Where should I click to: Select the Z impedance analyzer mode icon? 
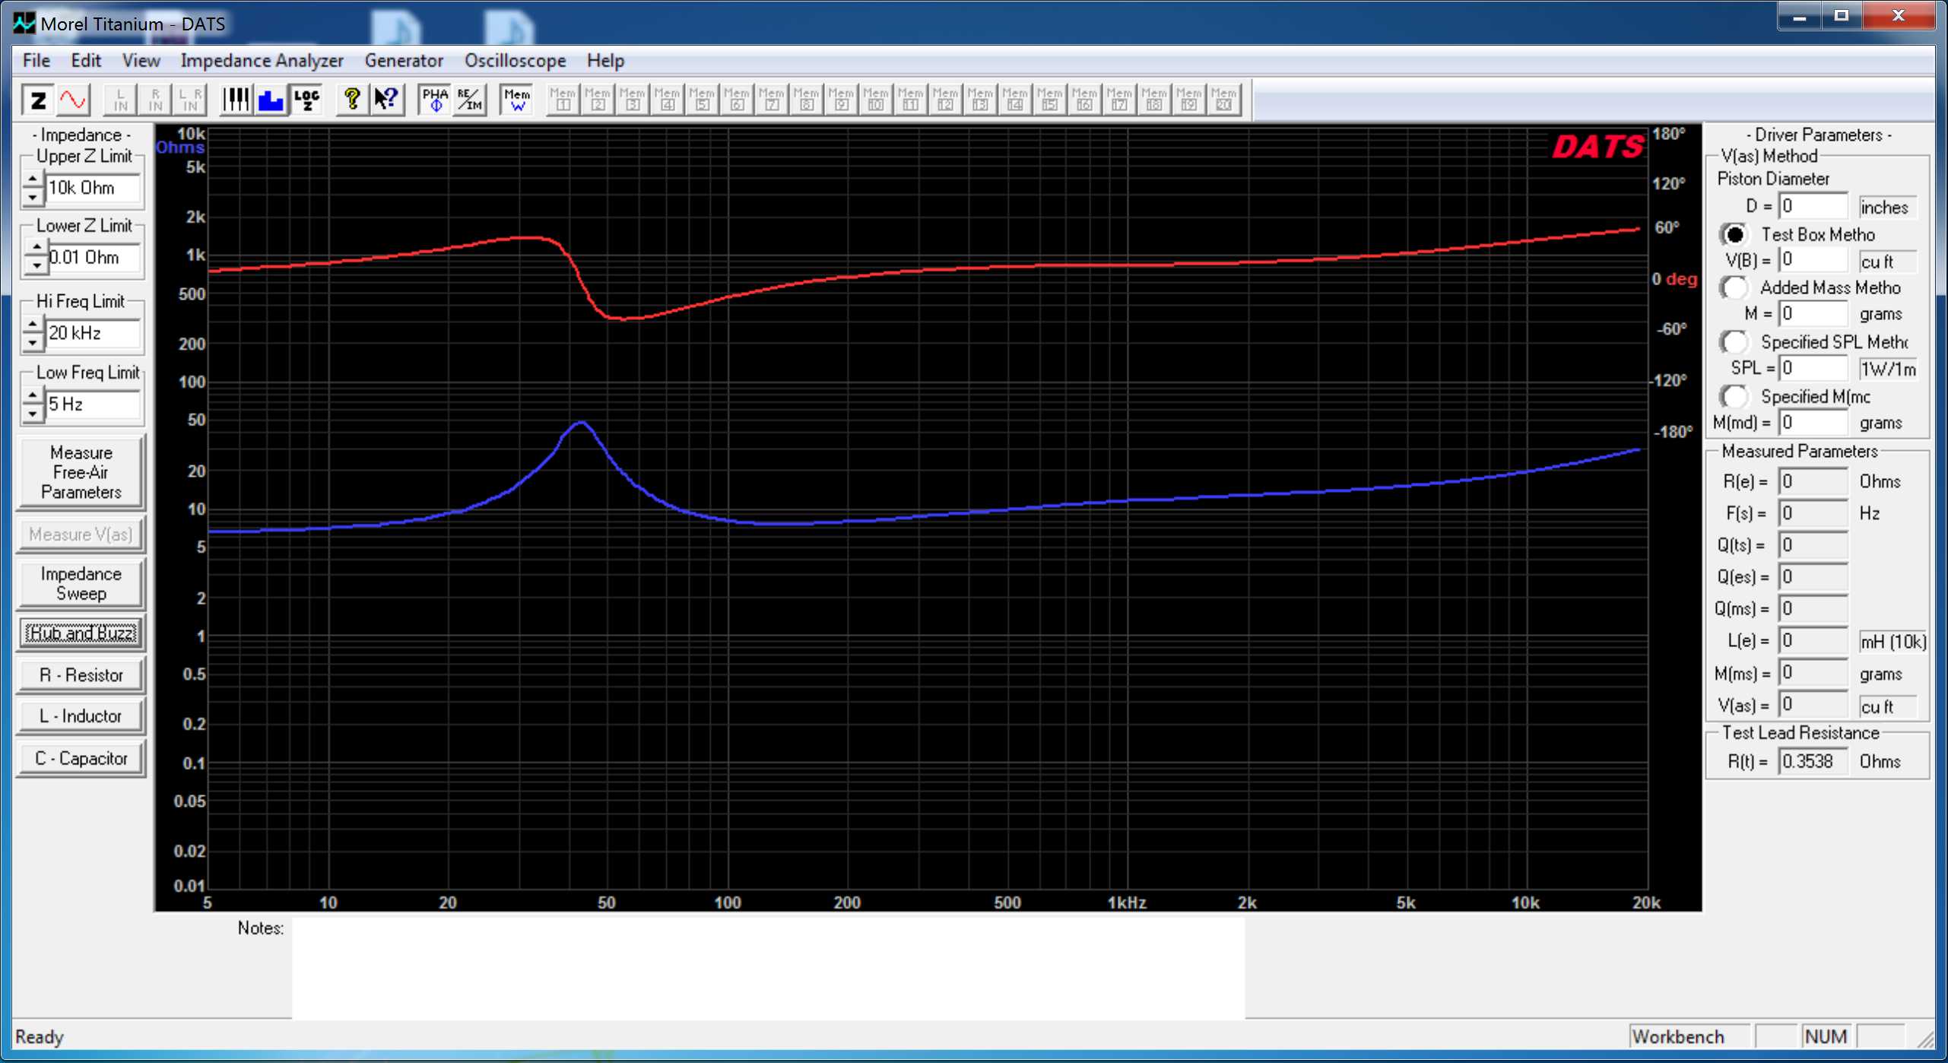tap(38, 100)
